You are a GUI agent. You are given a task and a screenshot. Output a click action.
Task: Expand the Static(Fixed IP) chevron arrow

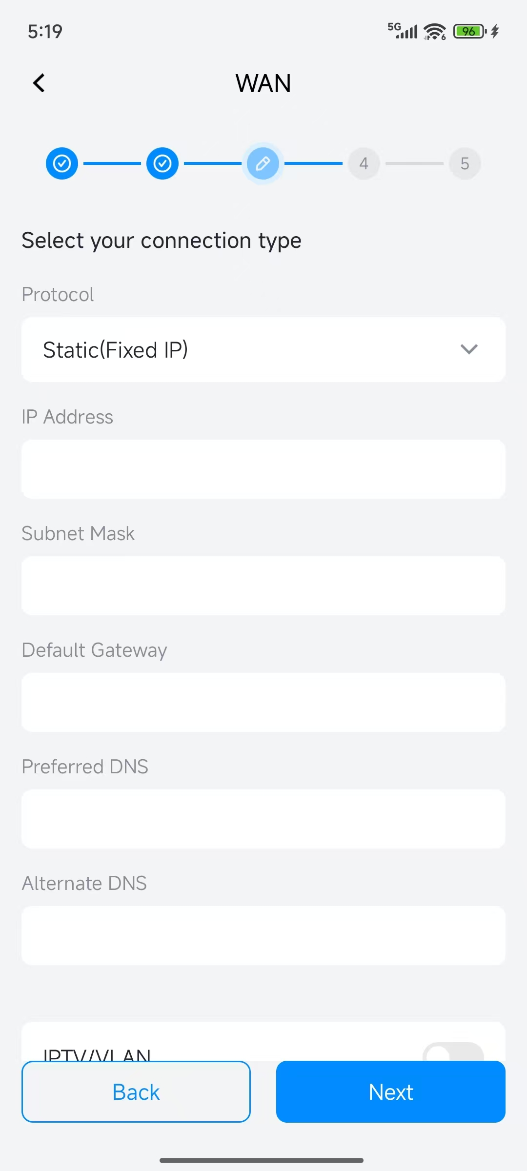point(469,349)
